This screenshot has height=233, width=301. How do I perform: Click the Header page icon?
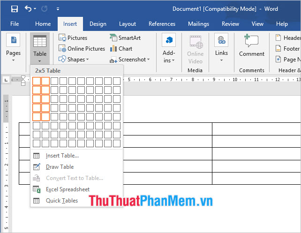(278, 38)
